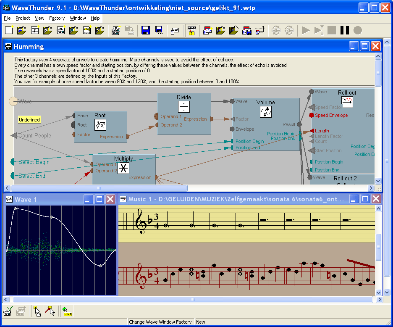The width and height of the screenshot is (393, 327).
Task: Click the top envelope control point in Wave 1
Action: point(15,208)
